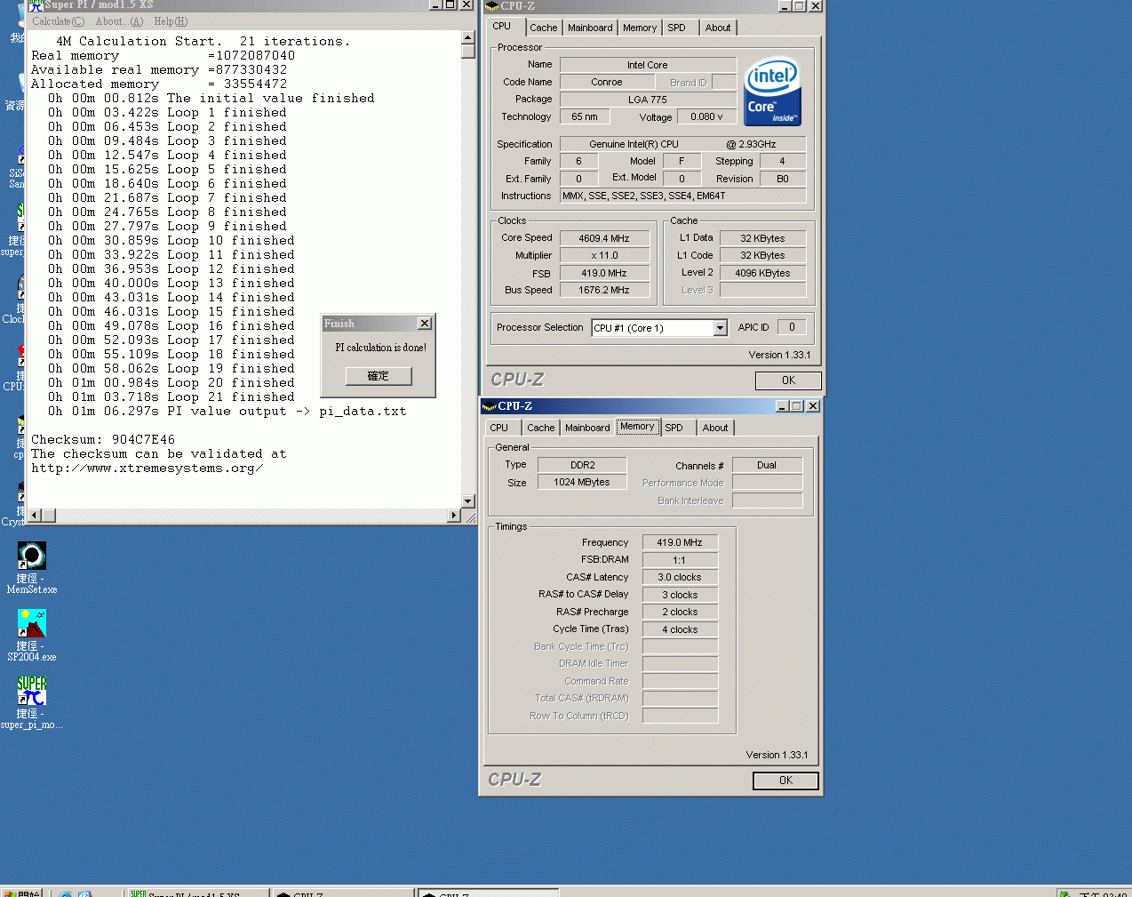Click the Revision value B0
This screenshot has height=897, width=1132.
pos(783,179)
